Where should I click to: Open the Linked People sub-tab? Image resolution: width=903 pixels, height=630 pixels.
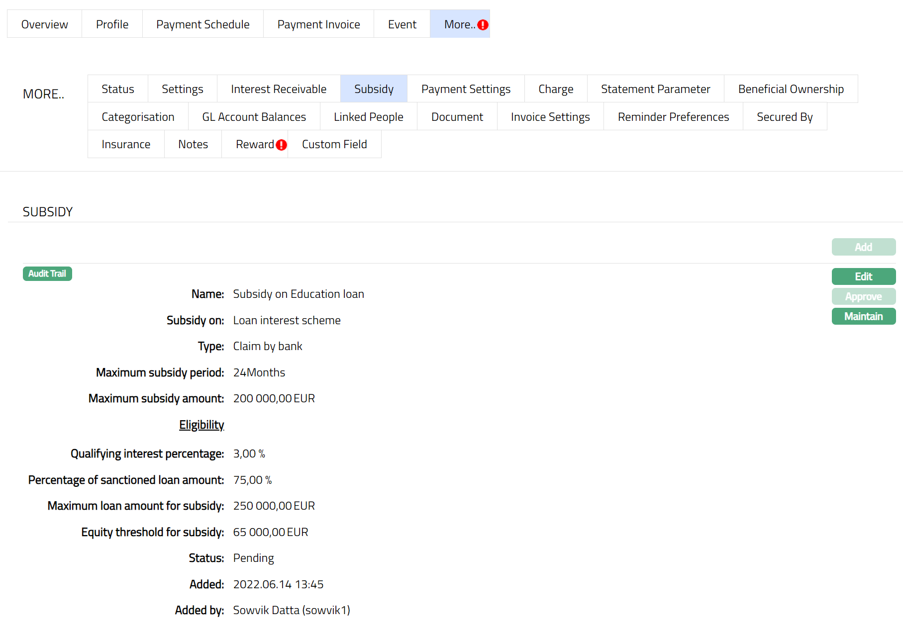tap(368, 117)
